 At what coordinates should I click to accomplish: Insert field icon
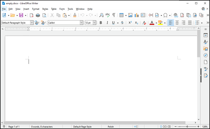(x=157, y=15)
